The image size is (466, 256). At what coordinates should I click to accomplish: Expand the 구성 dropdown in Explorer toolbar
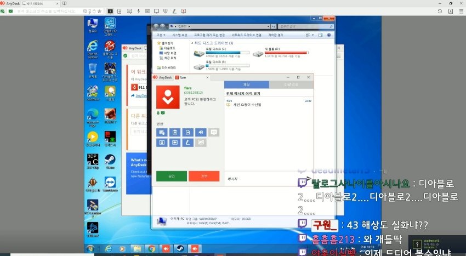tap(161, 35)
